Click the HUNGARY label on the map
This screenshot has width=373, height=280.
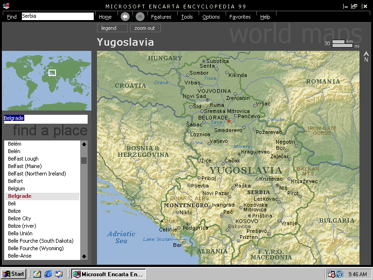click(165, 58)
